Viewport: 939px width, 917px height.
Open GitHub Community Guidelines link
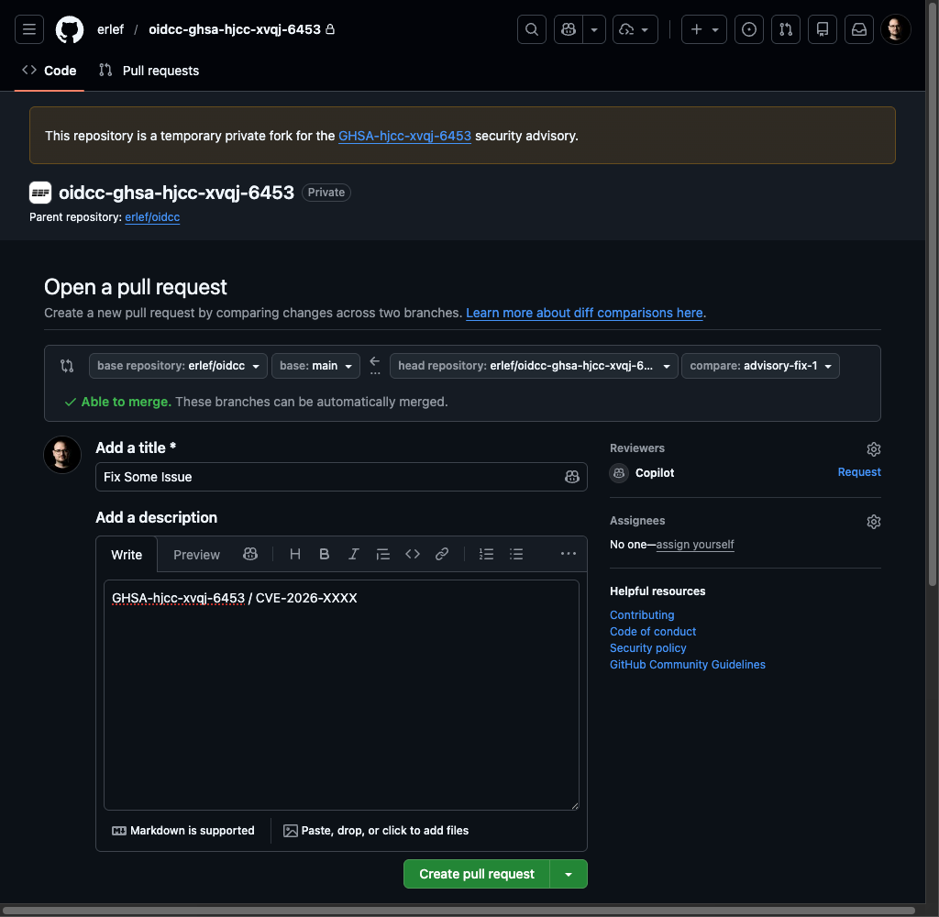tap(687, 664)
